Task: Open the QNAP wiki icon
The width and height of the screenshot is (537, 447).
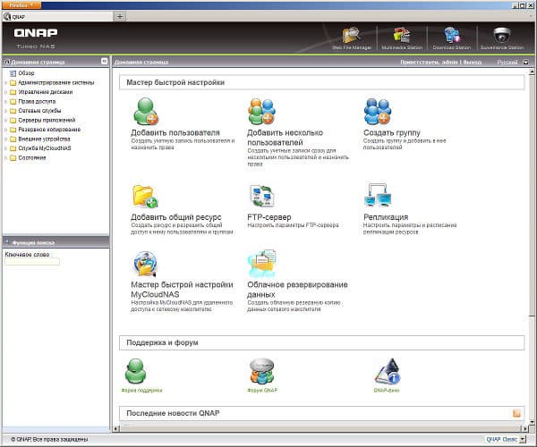Action: click(x=388, y=371)
